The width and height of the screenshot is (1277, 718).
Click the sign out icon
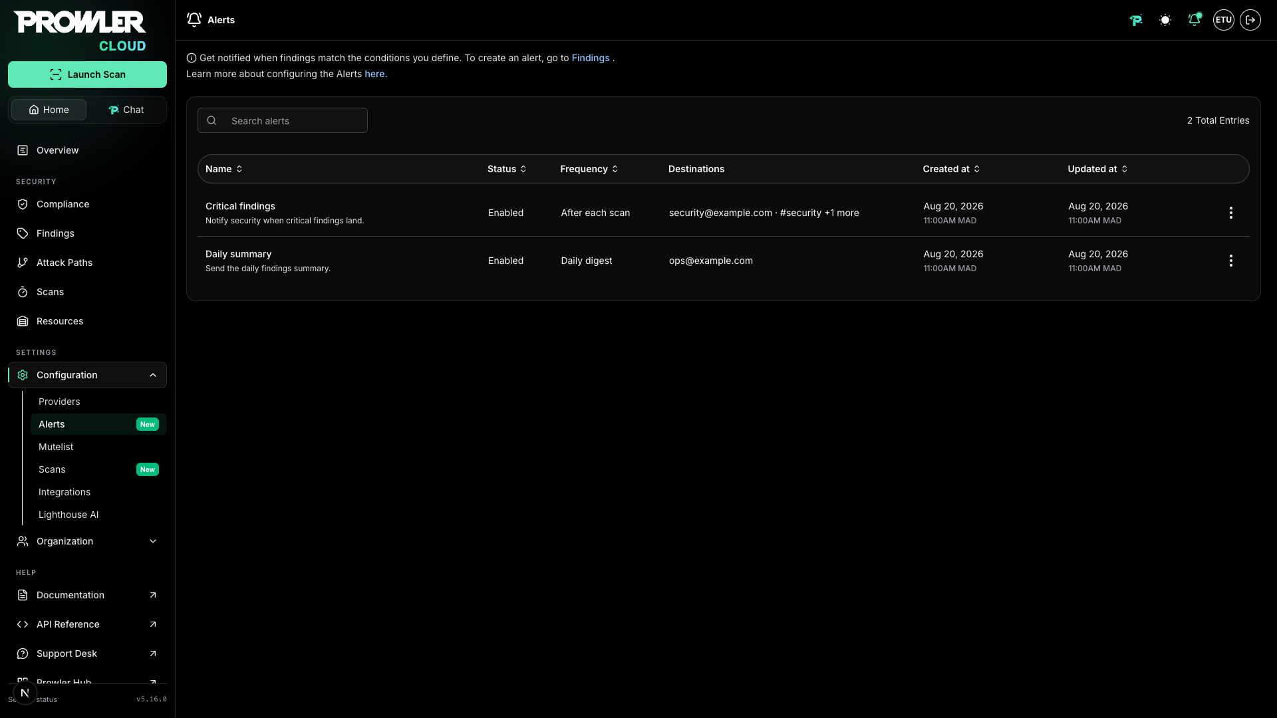point(1250,20)
